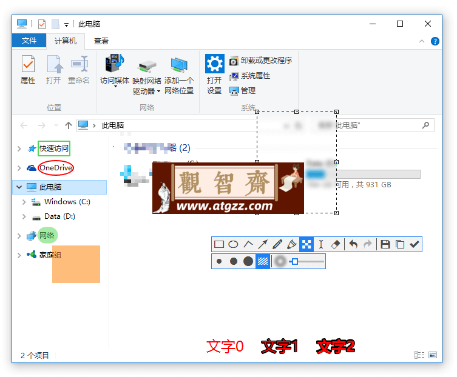
Task: Click the search box magnifier
Action: (426, 125)
